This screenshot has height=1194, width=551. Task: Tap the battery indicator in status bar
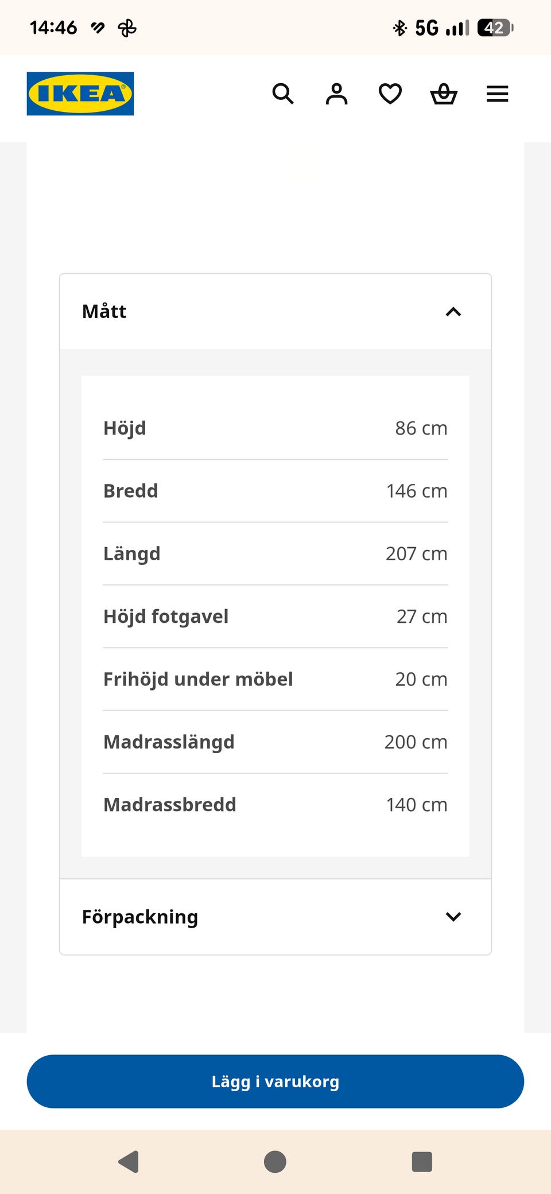495,28
